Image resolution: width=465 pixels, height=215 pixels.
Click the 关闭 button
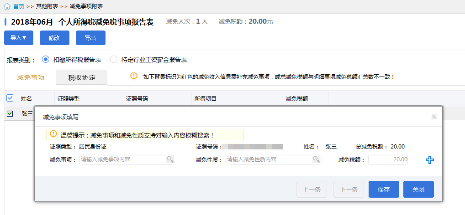coord(418,189)
